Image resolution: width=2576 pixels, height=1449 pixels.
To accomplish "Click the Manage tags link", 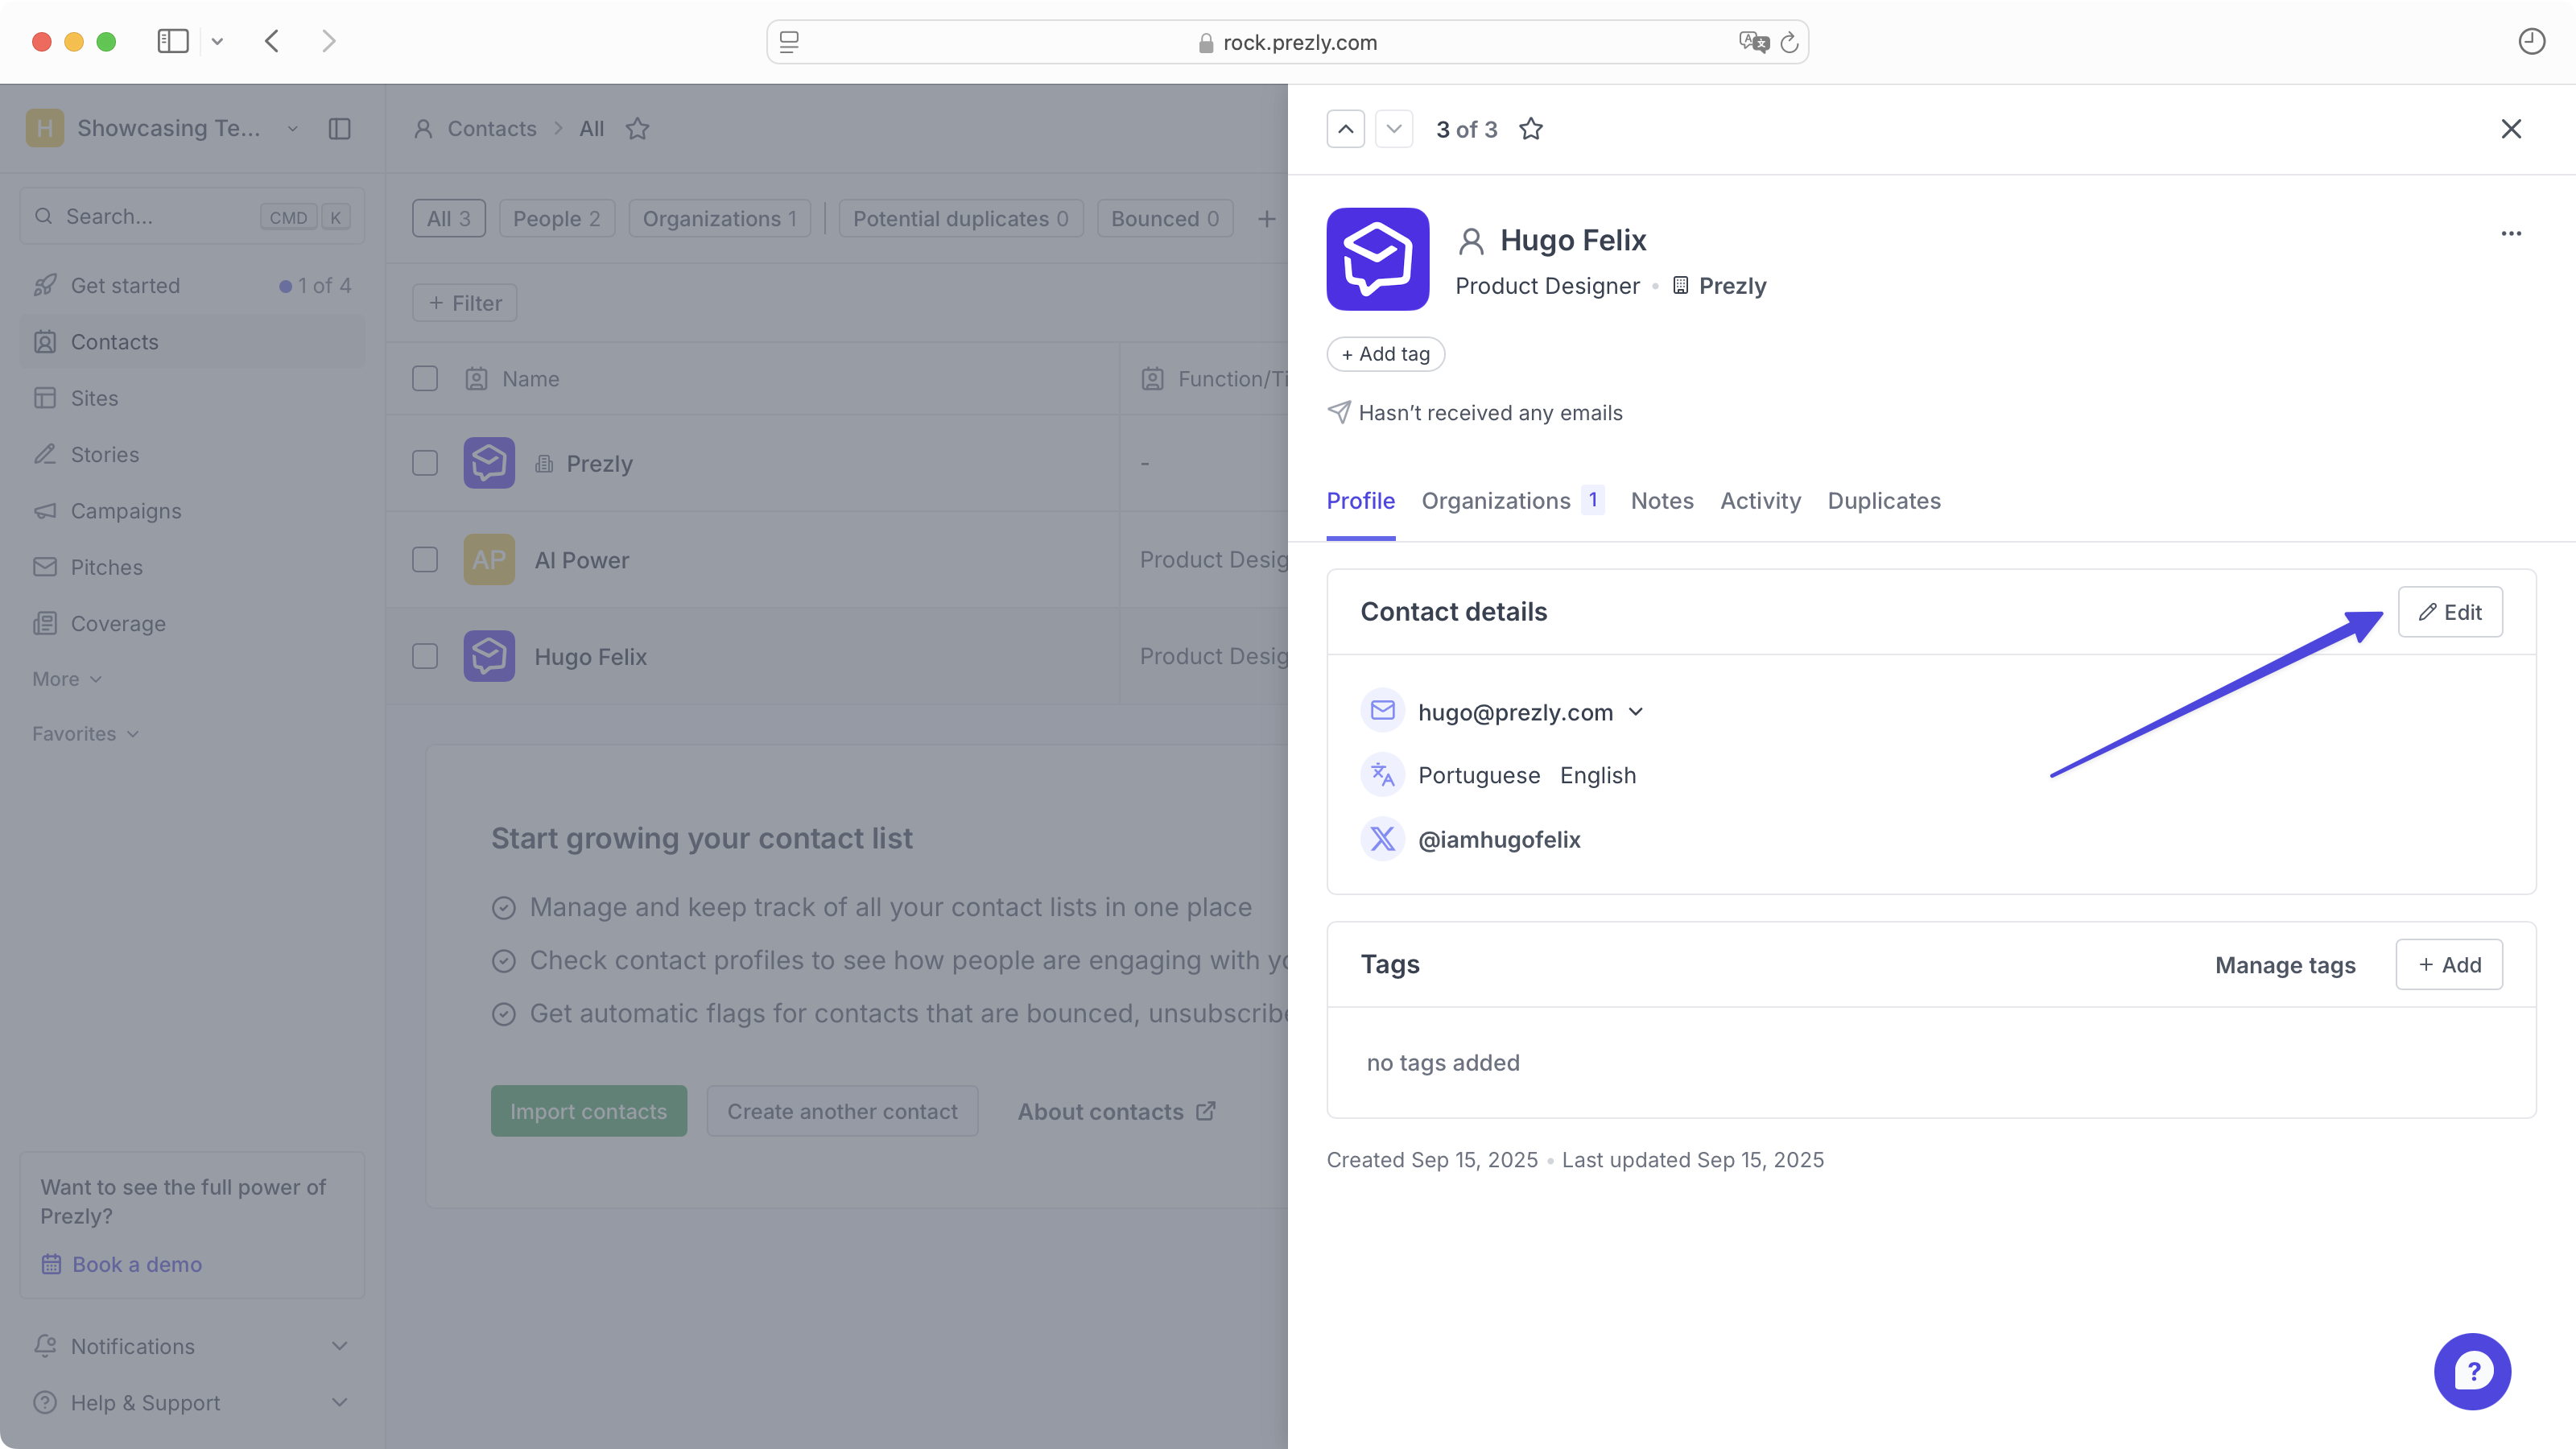I will coord(2285,965).
